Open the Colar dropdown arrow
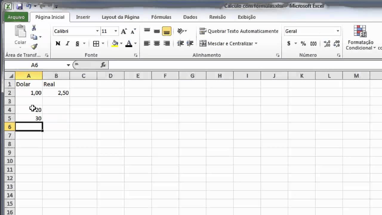The width and height of the screenshot is (382, 215). pos(20,48)
